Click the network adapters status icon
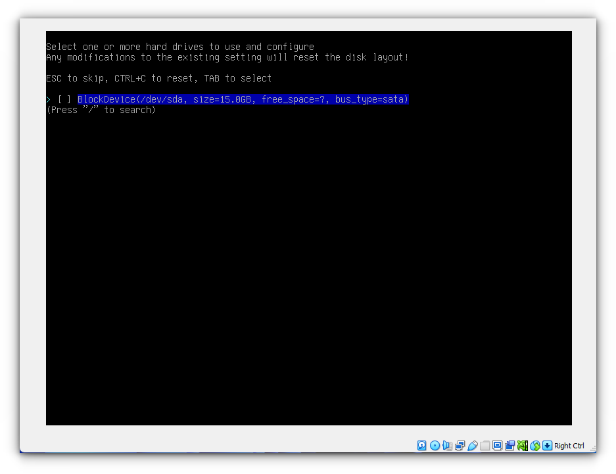The image size is (616, 474). coord(460,445)
